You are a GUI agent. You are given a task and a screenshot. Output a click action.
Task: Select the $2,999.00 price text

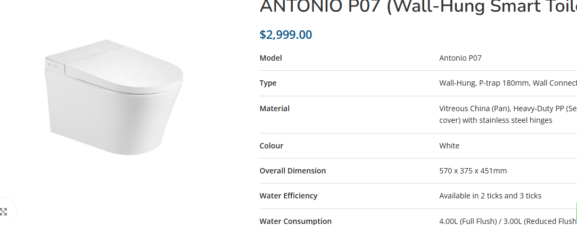[286, 35]
